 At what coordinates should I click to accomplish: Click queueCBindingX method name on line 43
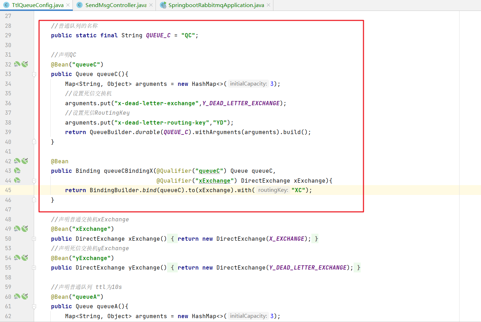click(128, 171)
